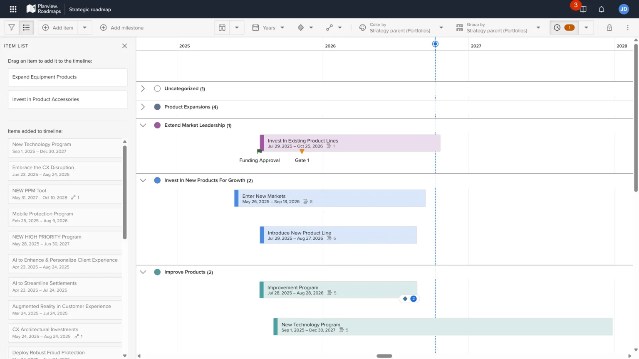Image resolution: width=639 pixels, height=359 pixels.
Task: Toggle the roadmap lock icon
Action: (609, 27)
